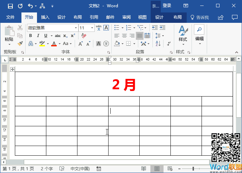Click the bullets list icon
242x173 pixels.
pyautogui.click(x=117, y=28)
